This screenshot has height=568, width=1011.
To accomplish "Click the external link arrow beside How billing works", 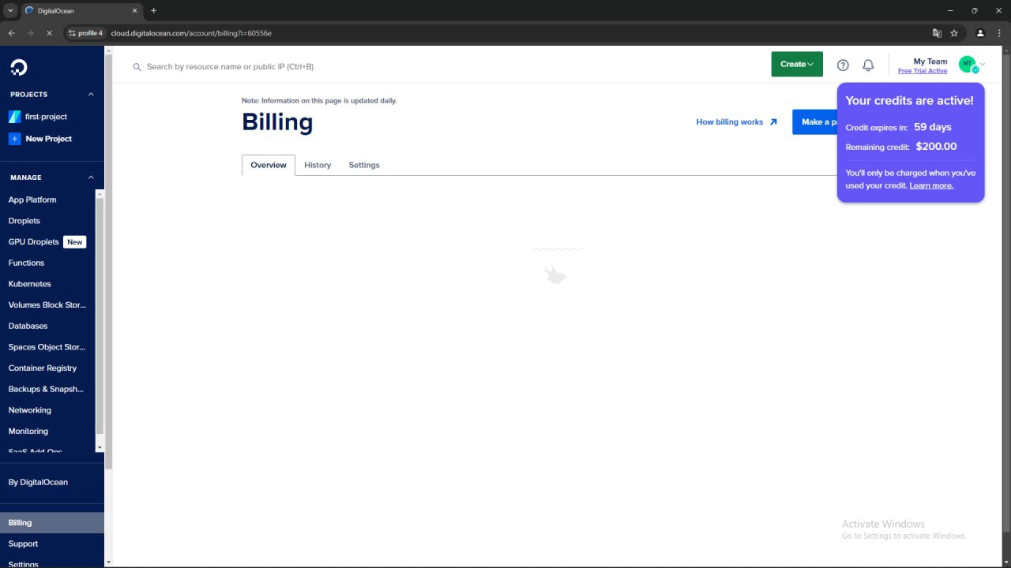I will [773, 121].
